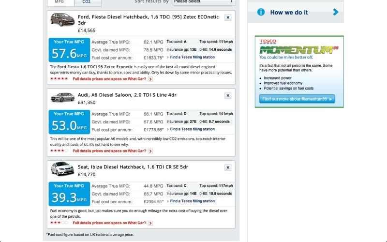Open Seat Ibiza full details on What Car?
Screen dimensions: 387x242
pyautogui.click(x=109, y=223)
